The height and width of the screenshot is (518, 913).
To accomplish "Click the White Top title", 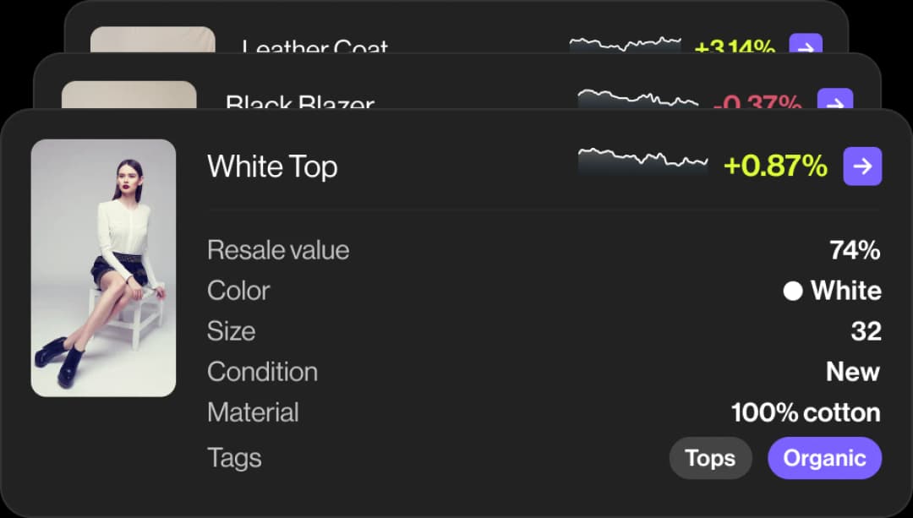I will coord(272,166).
